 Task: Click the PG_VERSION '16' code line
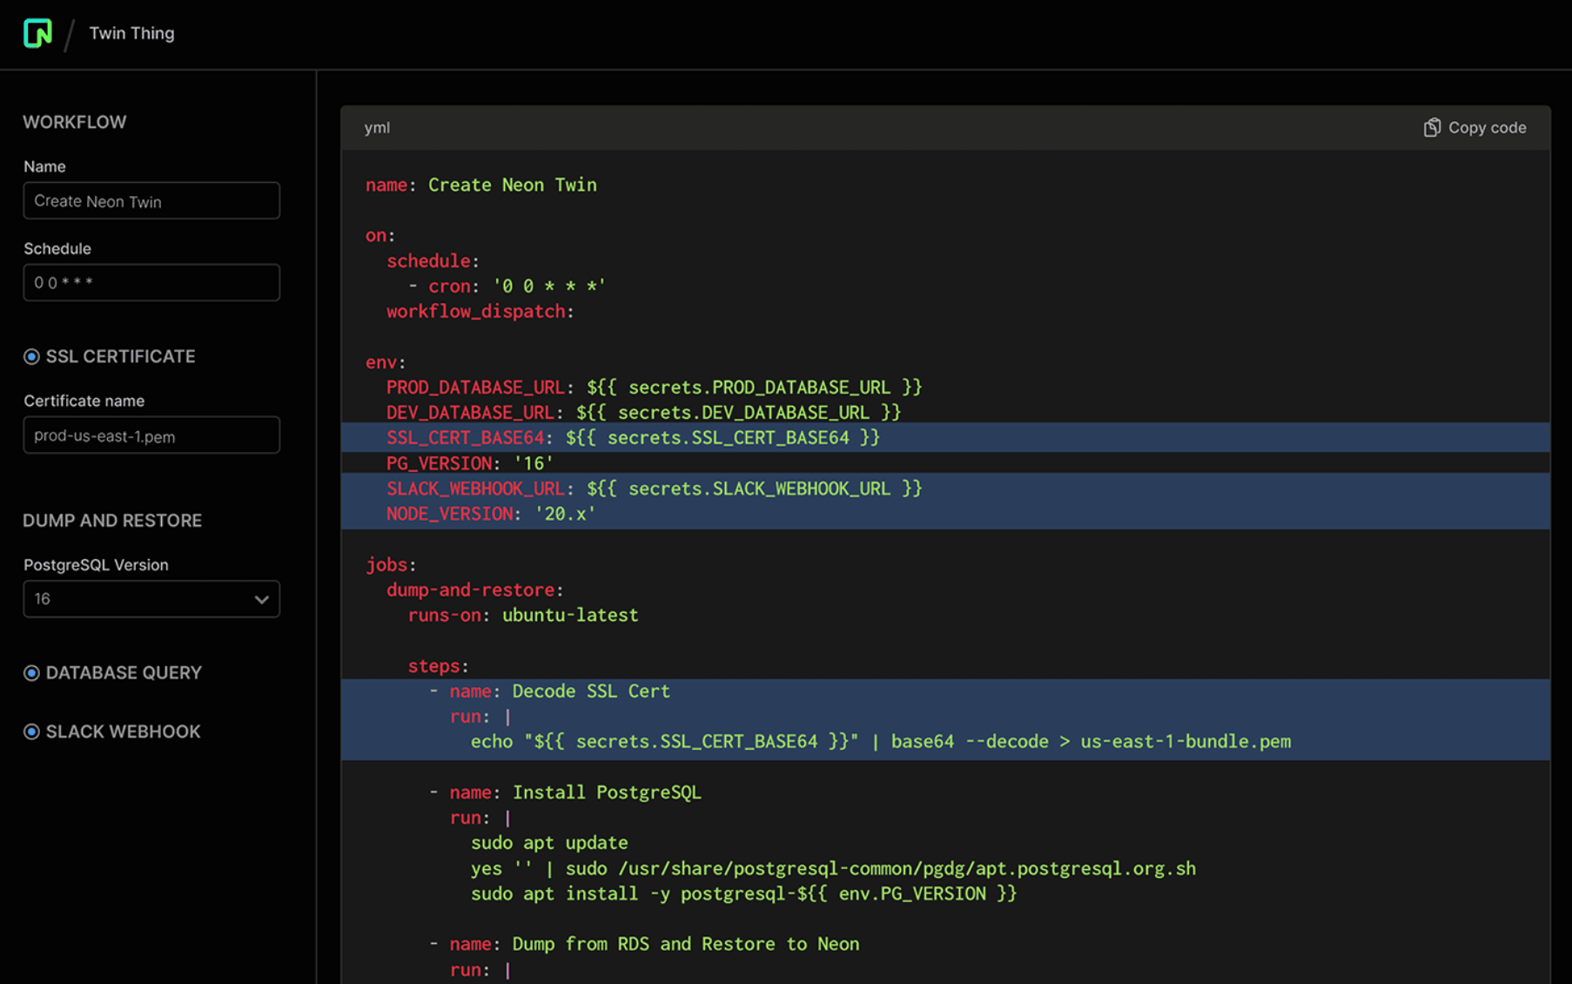pyautogui.click(x=469, y=463)
